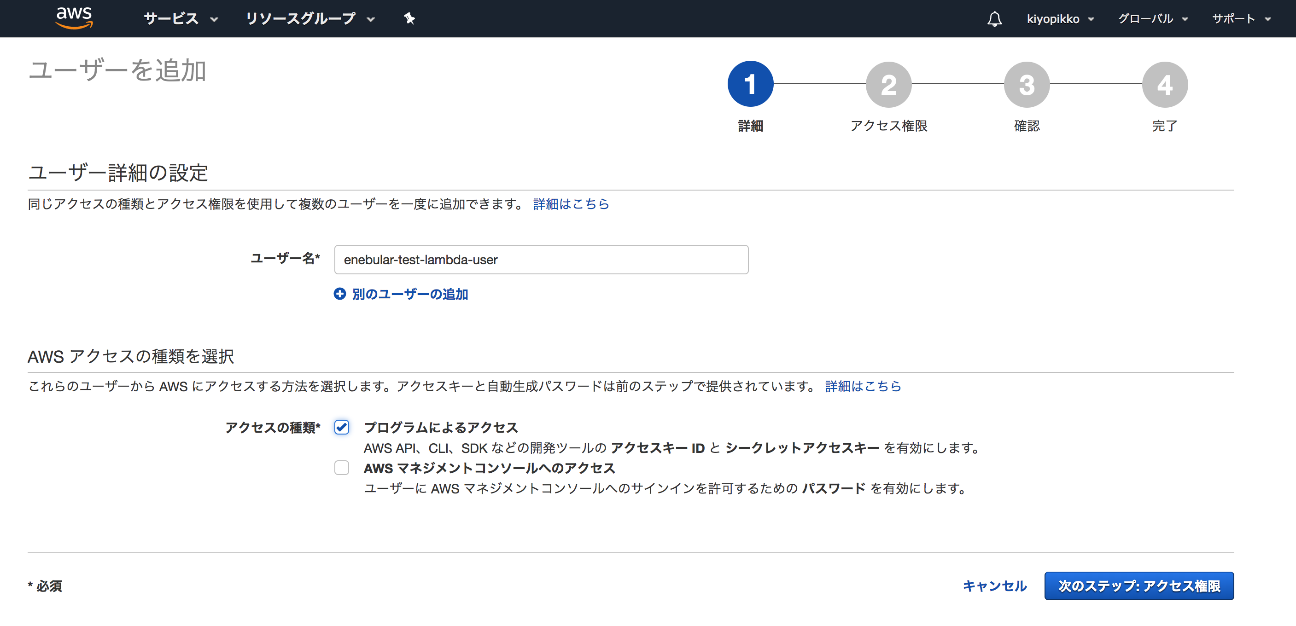Open the サポート menu

pyautogui.click(x=1241, y=19)
